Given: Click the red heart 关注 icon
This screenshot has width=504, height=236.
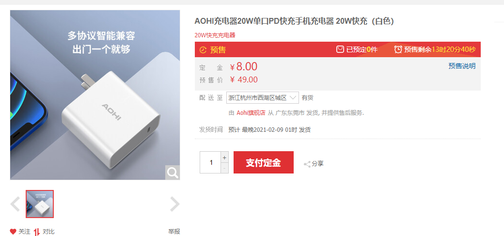Looking at the screenshot, I should [x=13, y=232].
